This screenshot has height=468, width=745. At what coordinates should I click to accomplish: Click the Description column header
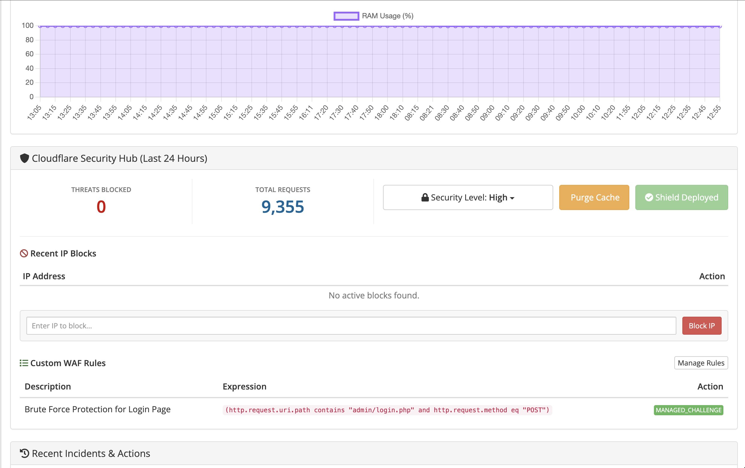pos(48,386)
